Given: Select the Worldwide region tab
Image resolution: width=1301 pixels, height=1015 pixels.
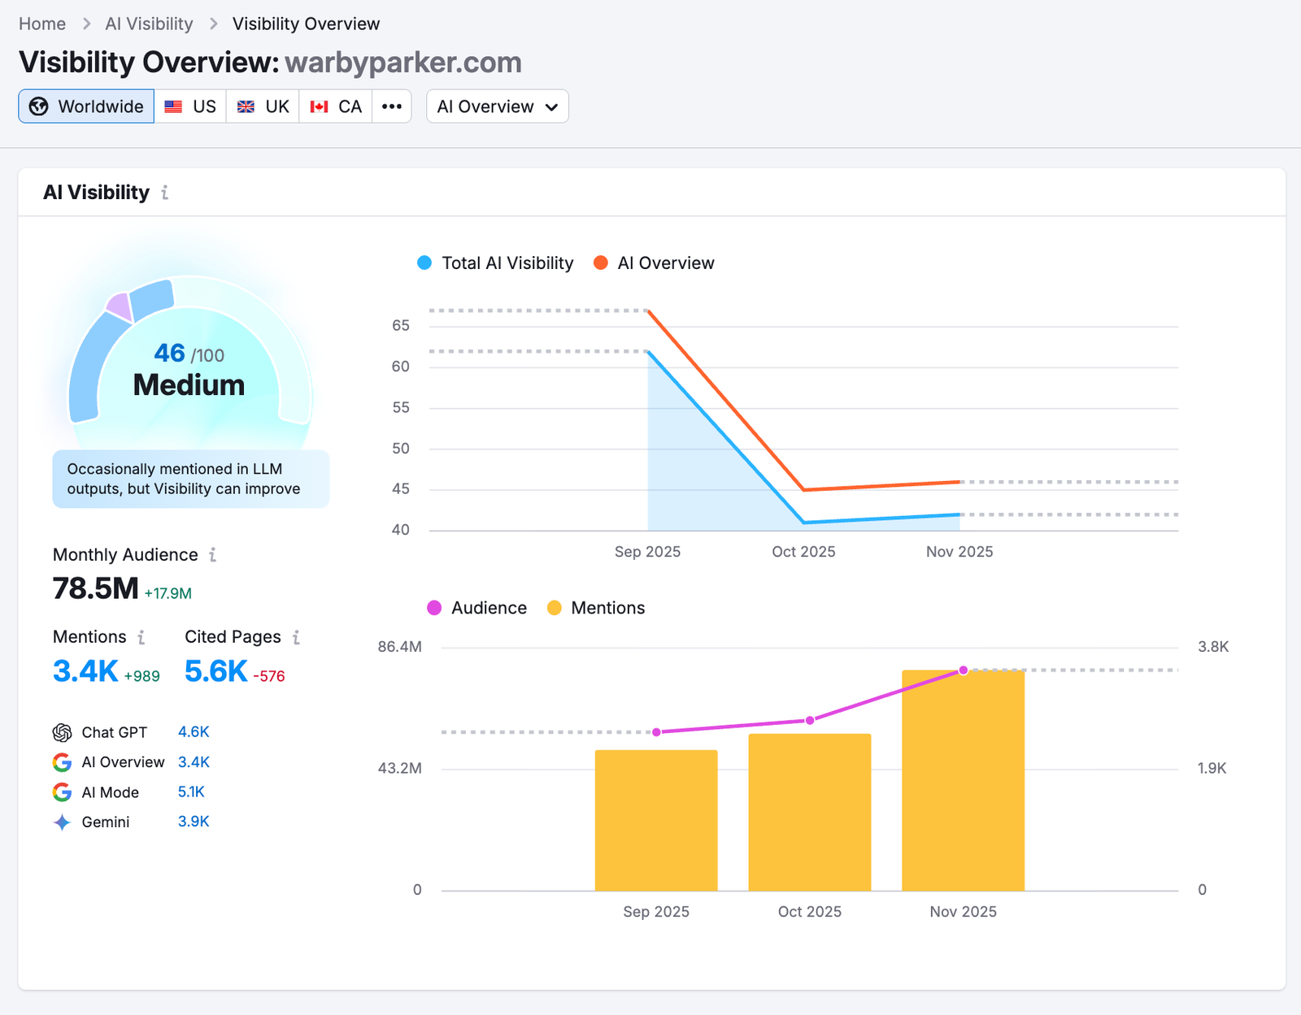Looking at the screenshot, I should (86, 106).
